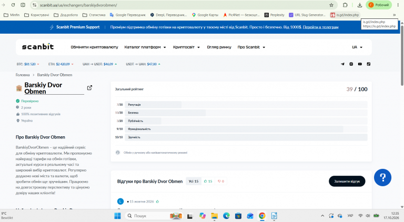Viewport: 404px width, 222px height.
Task: Go to homepage via scanbit logo
Action: [x=38, y=47]
